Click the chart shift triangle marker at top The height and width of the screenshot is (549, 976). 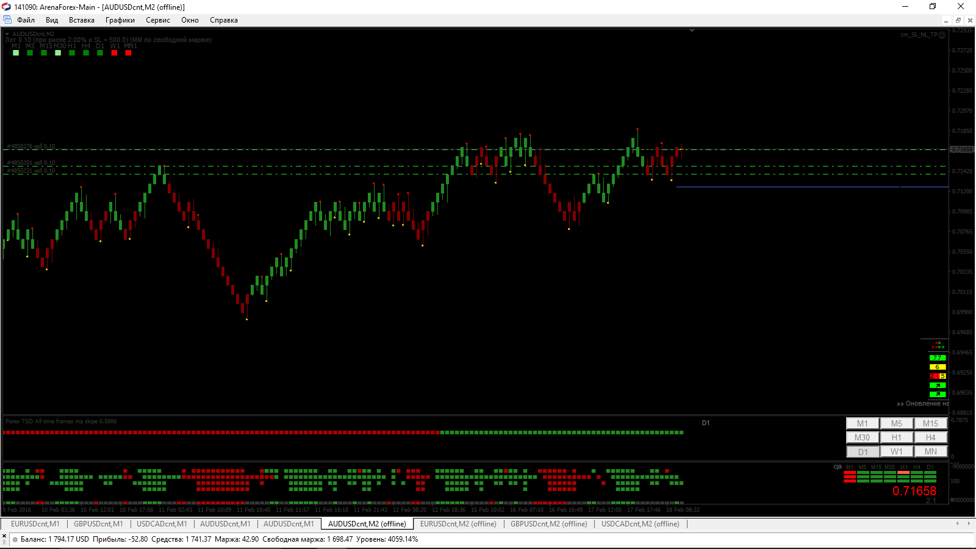[692, 30]
